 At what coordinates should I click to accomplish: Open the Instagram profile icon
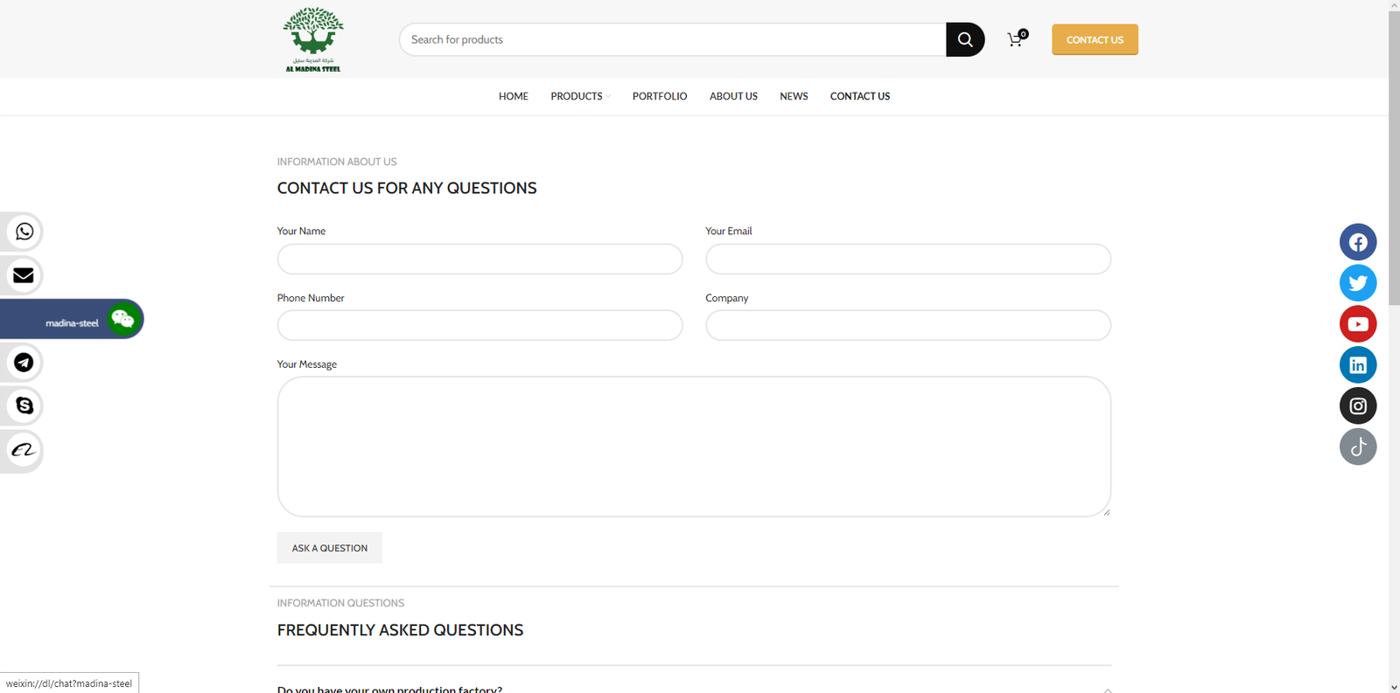pyautogui.click(x=1357, y=406)
